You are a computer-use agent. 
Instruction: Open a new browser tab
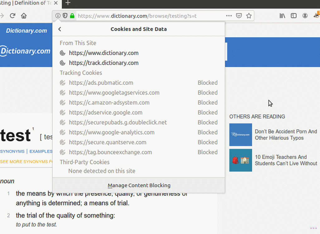(x=68, y=3)
